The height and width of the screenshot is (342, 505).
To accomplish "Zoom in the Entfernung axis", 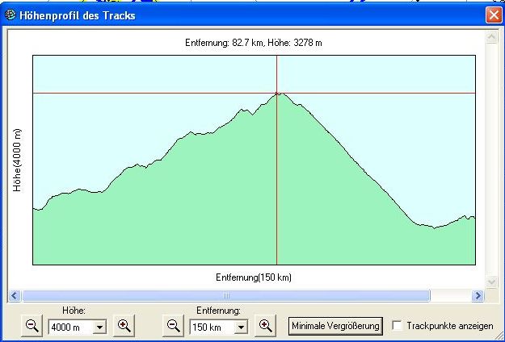I will [x=264, y=326].
